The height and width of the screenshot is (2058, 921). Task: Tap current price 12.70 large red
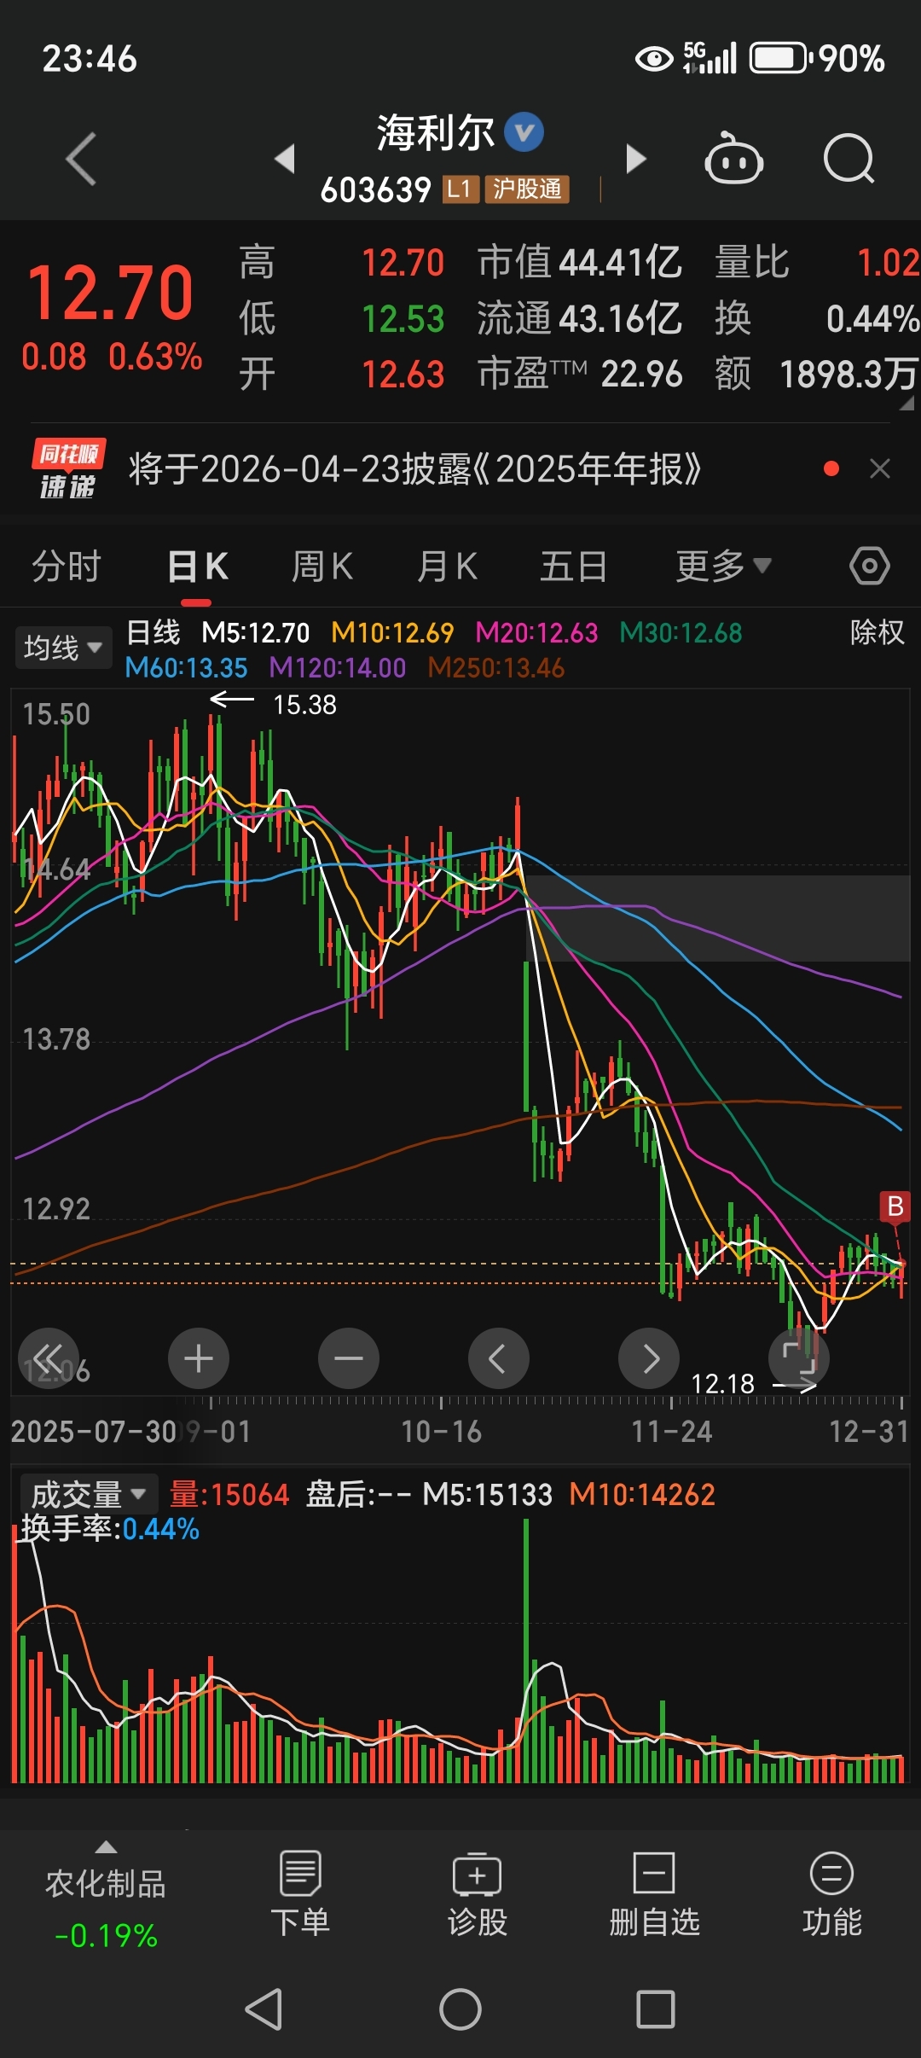(x=111, y=293)
